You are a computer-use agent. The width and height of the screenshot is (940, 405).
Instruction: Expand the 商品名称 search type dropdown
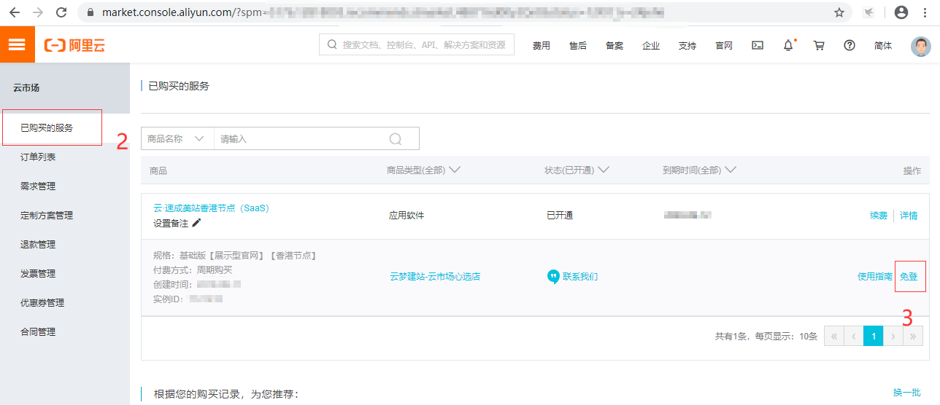177,138
